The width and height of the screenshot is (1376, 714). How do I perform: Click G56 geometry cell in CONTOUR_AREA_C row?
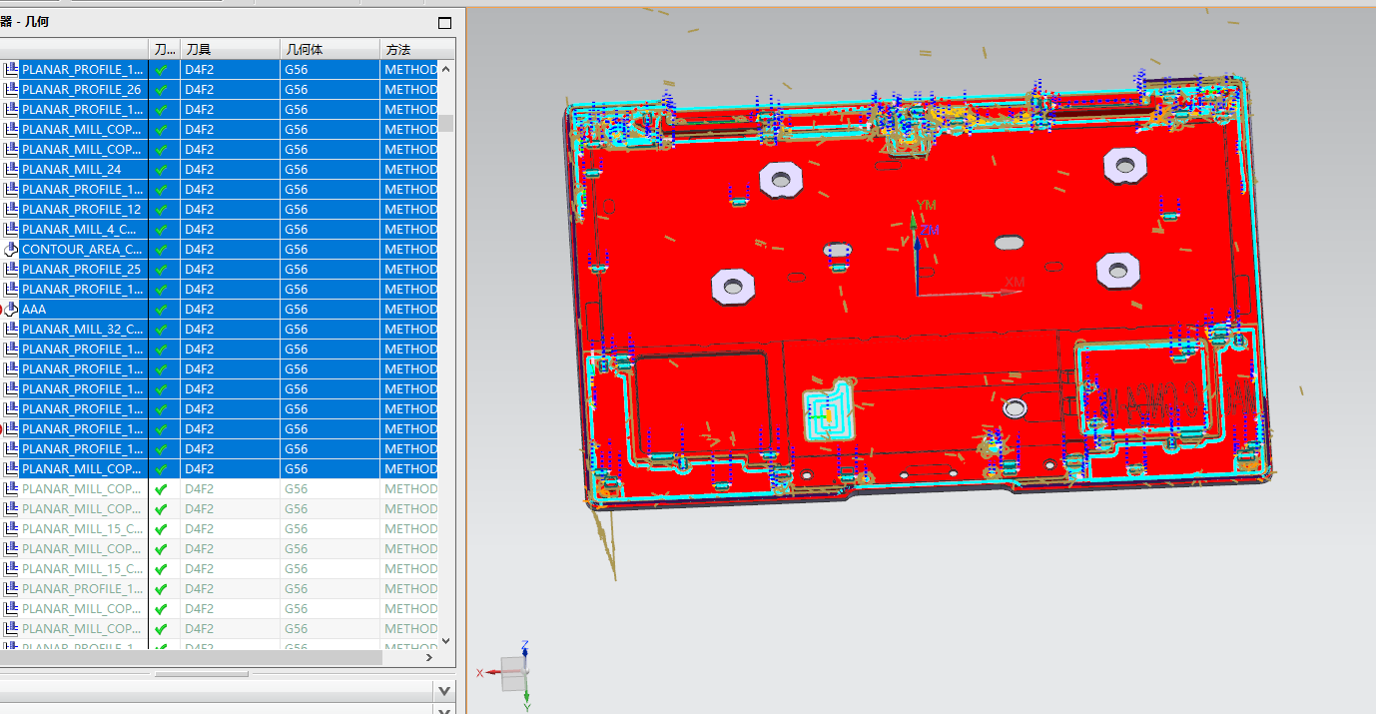pos(330,250)
